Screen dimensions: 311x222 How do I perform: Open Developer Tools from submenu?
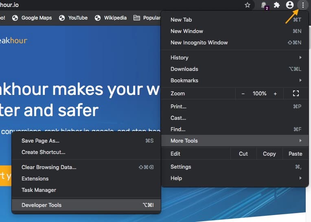point(86,205)
